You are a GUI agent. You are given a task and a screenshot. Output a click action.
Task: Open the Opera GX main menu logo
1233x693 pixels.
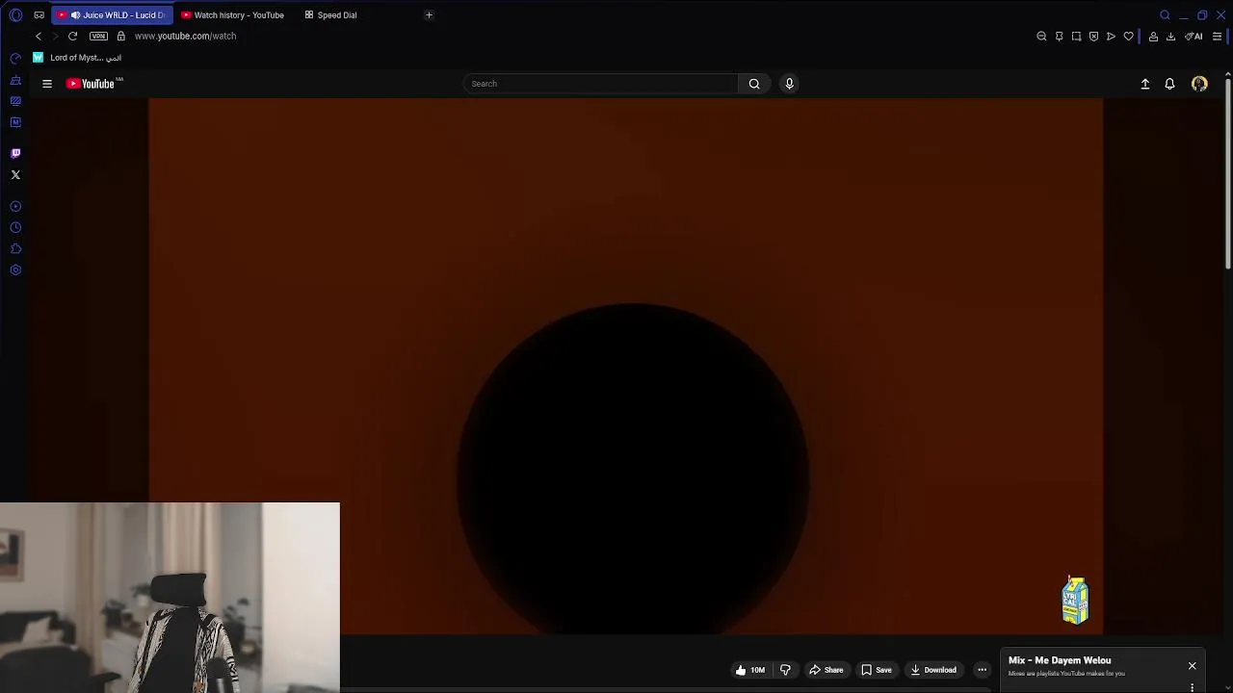[x=15, y=15]
